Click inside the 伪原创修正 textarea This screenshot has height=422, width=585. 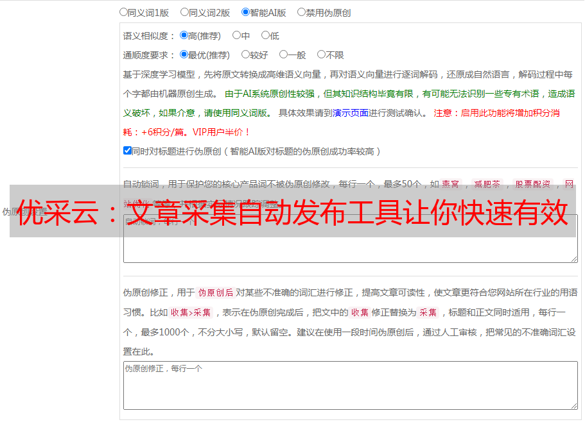(351, 385)
